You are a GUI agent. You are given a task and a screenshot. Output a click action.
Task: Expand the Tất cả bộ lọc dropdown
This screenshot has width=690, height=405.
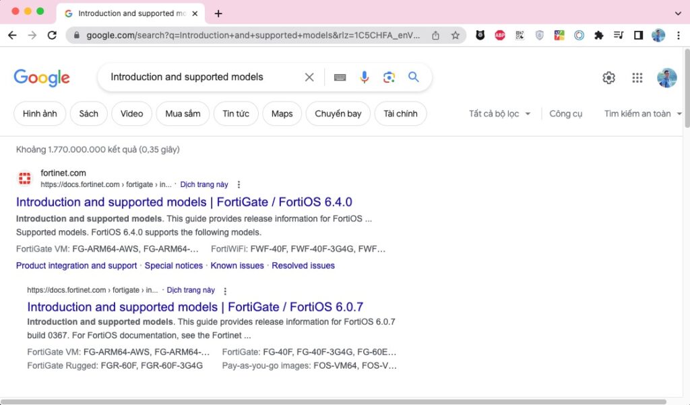(x=499, y=114)
